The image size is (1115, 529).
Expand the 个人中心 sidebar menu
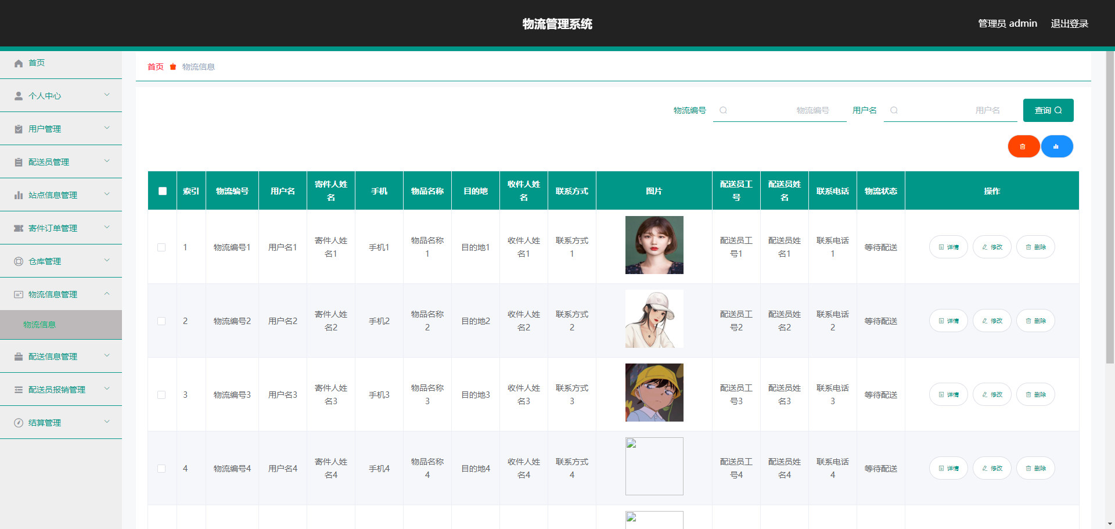(61, 96)
